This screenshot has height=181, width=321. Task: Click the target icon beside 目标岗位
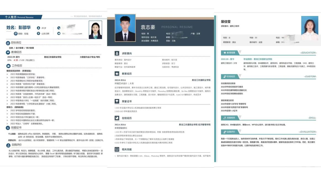tap(8, 43)
